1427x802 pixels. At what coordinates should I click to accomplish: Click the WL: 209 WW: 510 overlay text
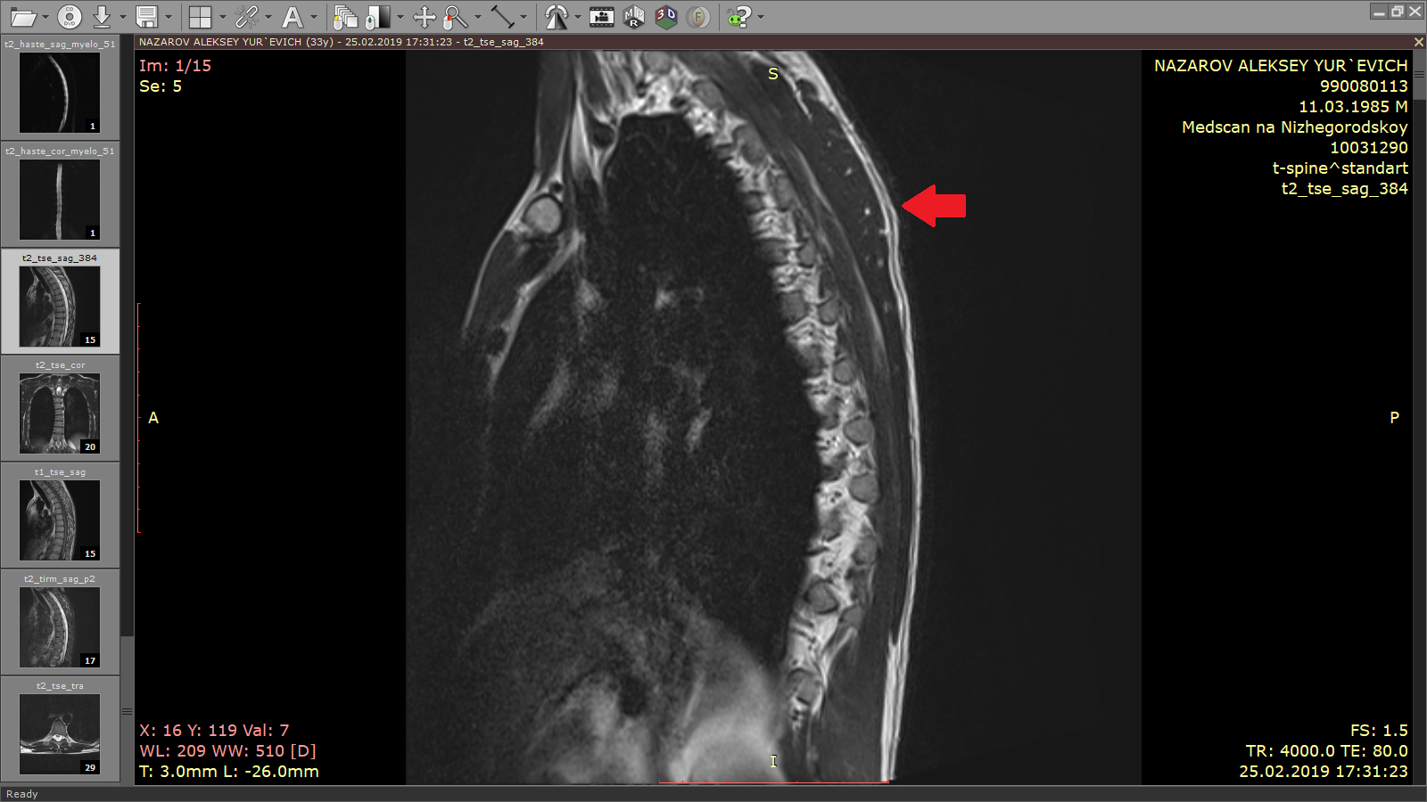[x=227, y=751]
